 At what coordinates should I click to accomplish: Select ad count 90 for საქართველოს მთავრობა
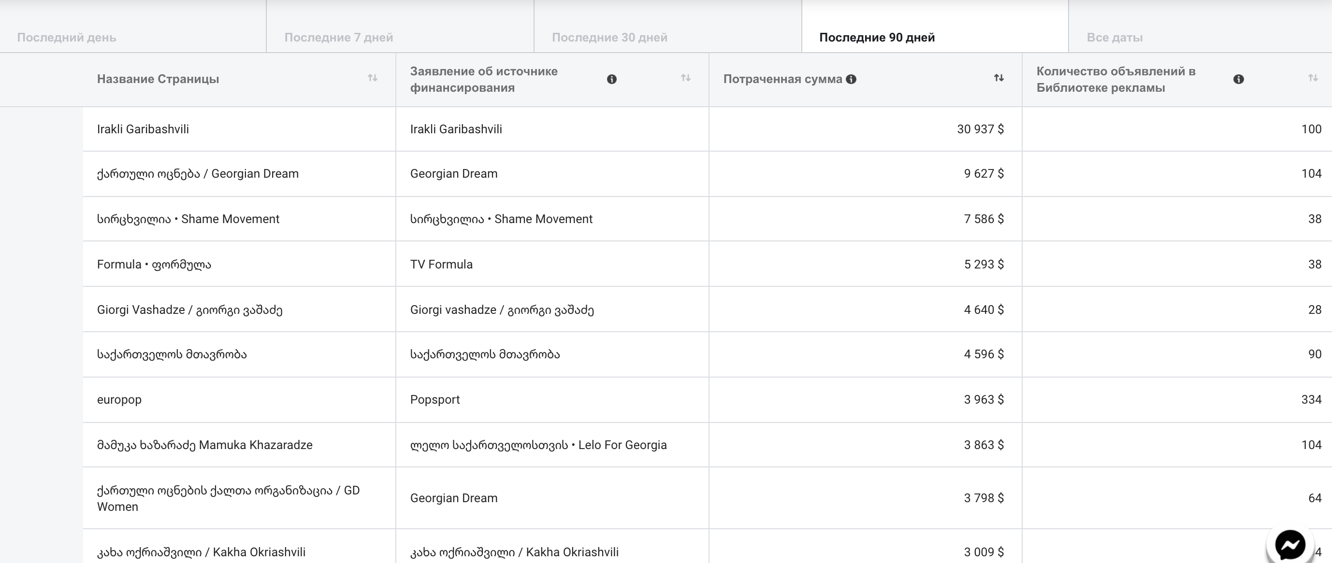pyautogui.click(x=1315, y=354)
